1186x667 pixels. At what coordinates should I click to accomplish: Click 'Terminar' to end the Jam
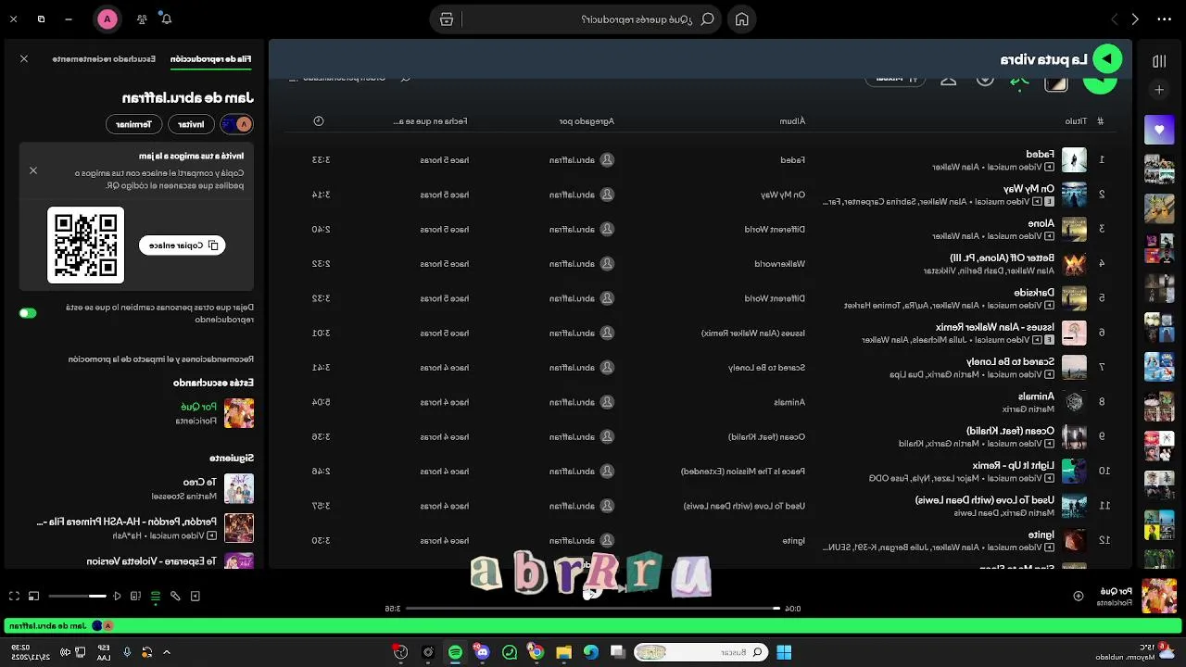click(x=133, y=124)
